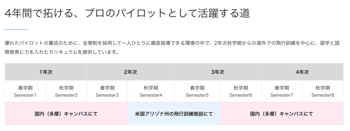Select the 春学期 Semester1 cell
This screenshot has height=131, width=350.
[x=25, y=91]
